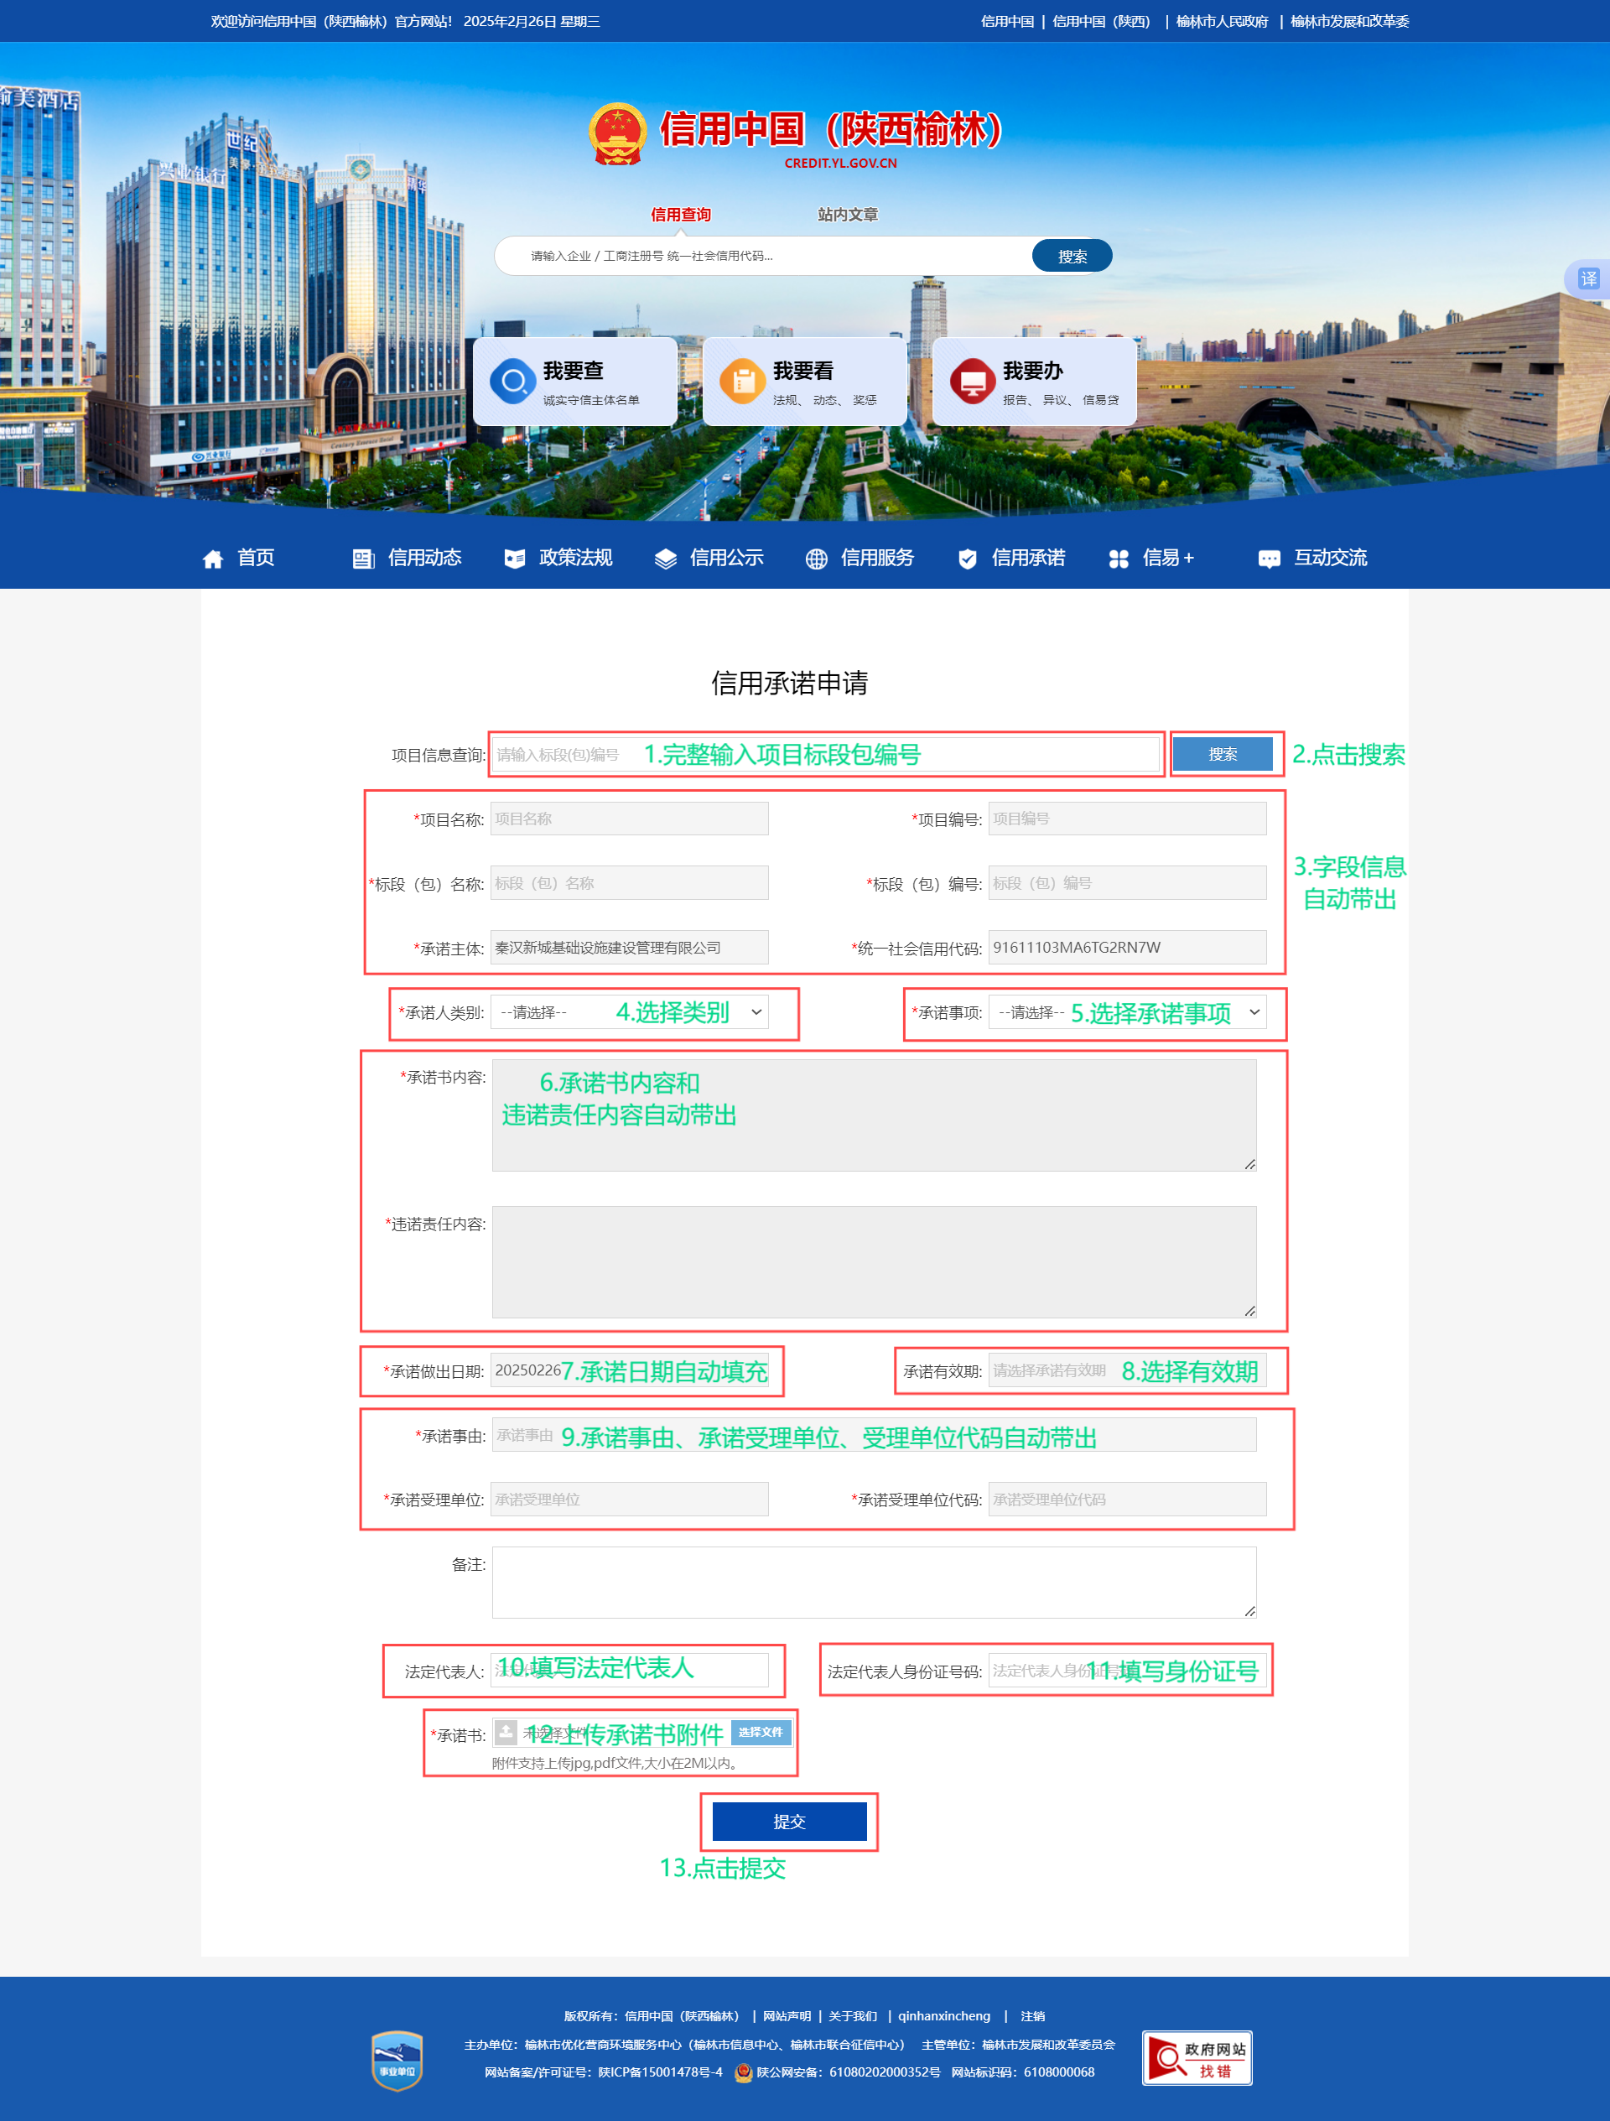The image size is (1610, 2121).
Task: Click the 承诺受理单位代码 field
Action: (x=1127, y=1499)
